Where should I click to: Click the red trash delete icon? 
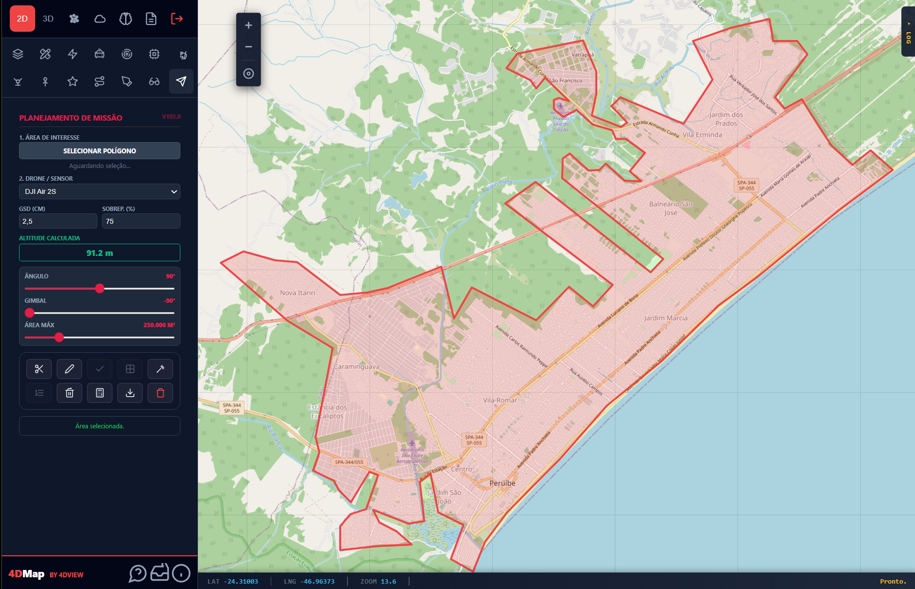click(160, 393)
